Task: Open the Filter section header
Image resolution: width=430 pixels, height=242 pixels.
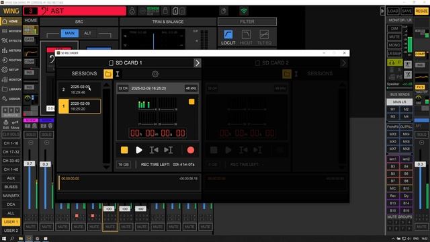Action: click(x=247, y=22)
